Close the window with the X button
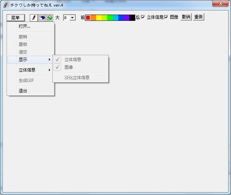Viewport: 231px width, 195px height. 220,3
